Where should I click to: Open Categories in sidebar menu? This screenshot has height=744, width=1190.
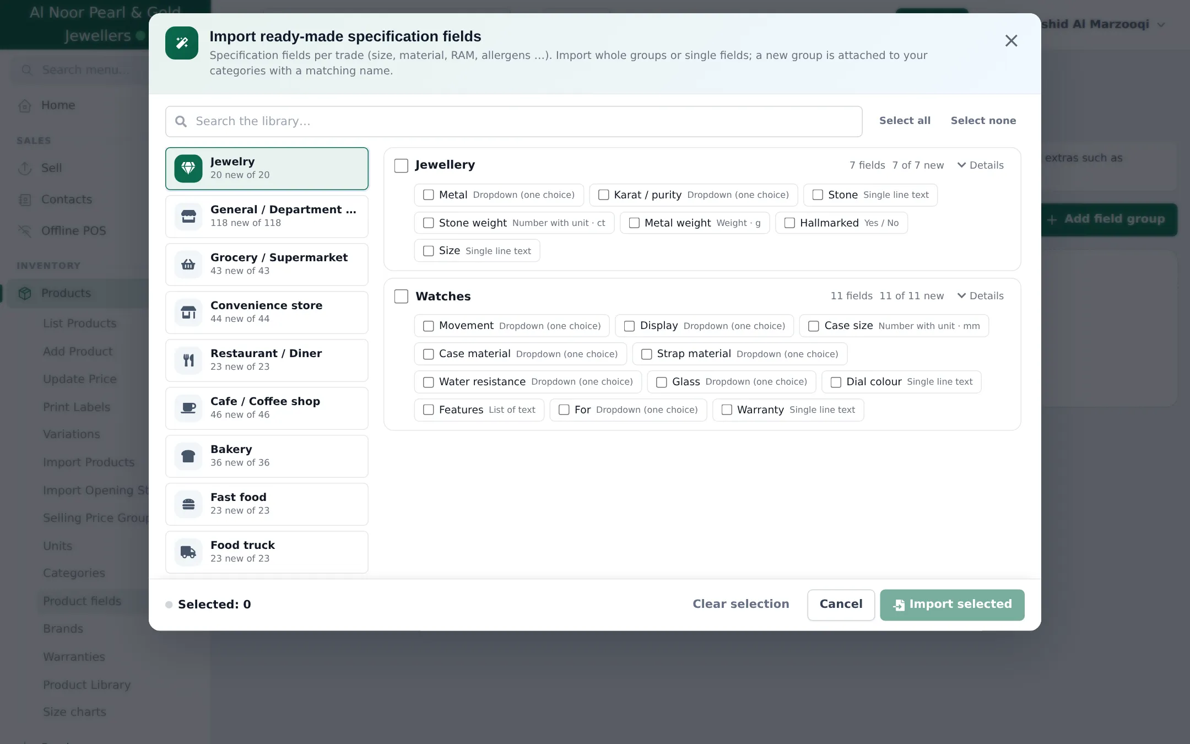[x=74, y=573]
